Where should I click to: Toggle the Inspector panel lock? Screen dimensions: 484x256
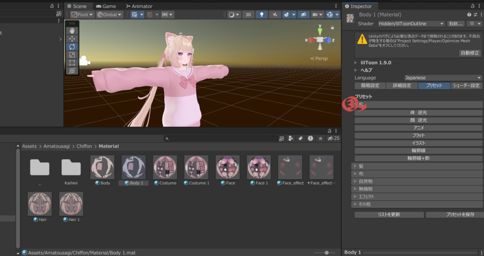[473, 6]
